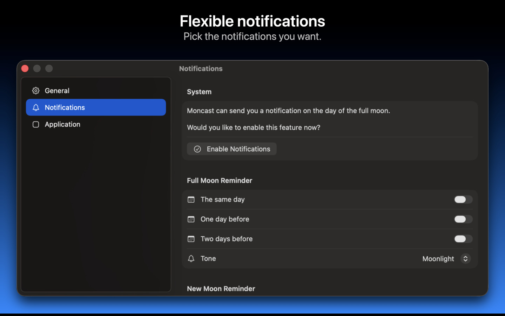This screenshot has width=505, height=316.
Task: Click the New Moon Reminder heading
Action: [221, 289]
